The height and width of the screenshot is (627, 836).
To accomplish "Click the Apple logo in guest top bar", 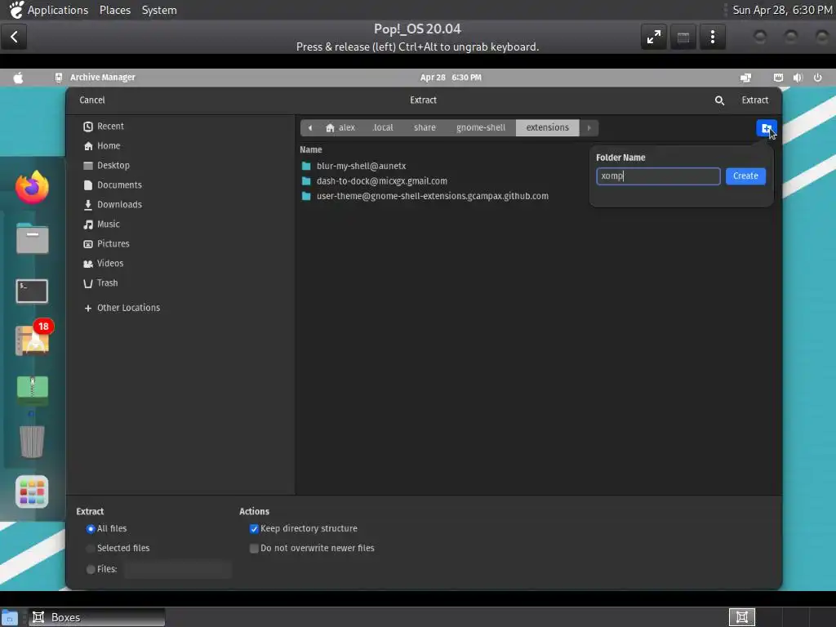I will tap(18, 78).
